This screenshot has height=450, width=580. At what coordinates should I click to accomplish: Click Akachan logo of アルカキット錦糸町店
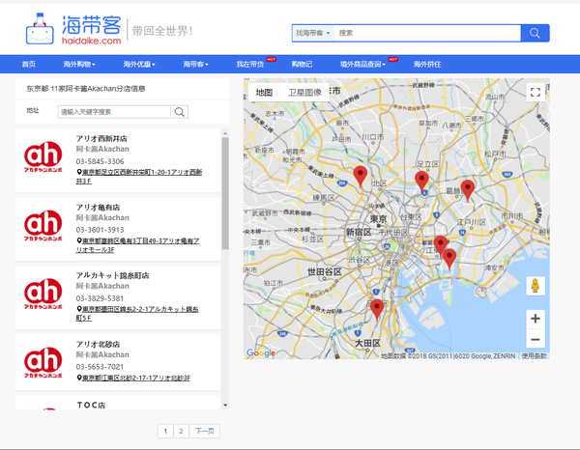click(x=43, y=294)
